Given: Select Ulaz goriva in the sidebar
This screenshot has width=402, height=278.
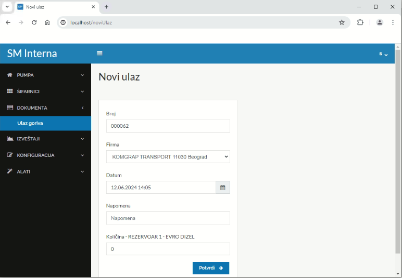Looking at the screenshot, I should (30, 123).
